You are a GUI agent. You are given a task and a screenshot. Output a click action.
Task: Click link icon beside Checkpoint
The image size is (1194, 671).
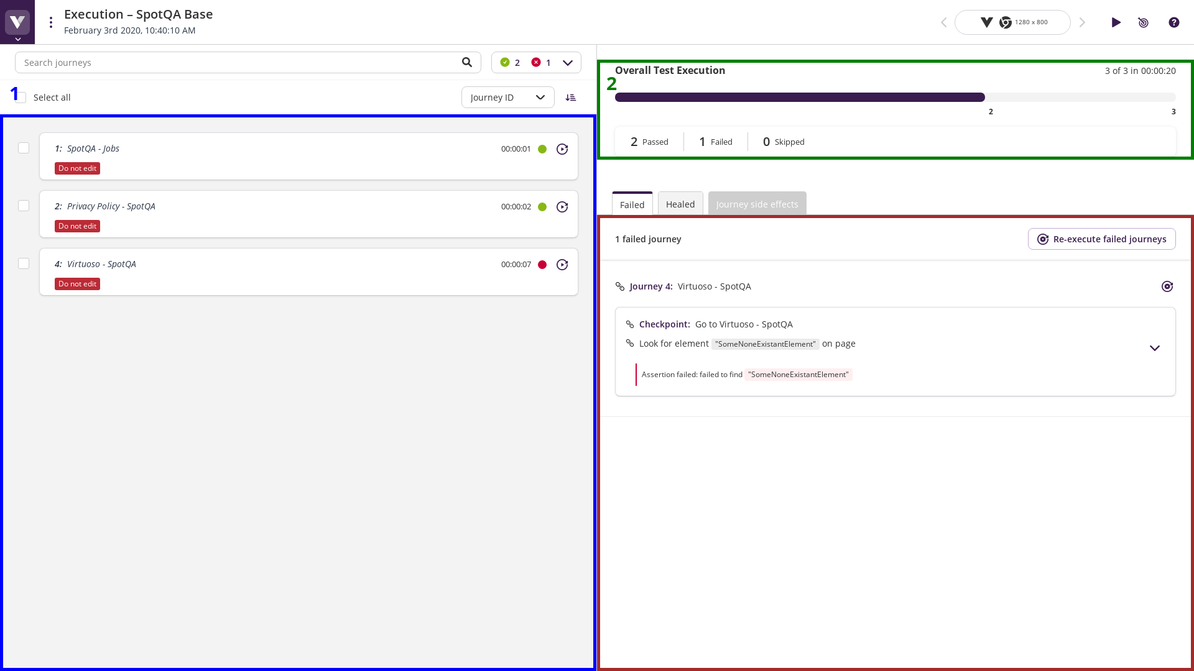pyautogui.click(x=630, y=324)
